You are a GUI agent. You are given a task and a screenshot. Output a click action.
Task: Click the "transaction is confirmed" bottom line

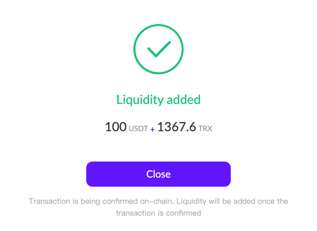158,213
